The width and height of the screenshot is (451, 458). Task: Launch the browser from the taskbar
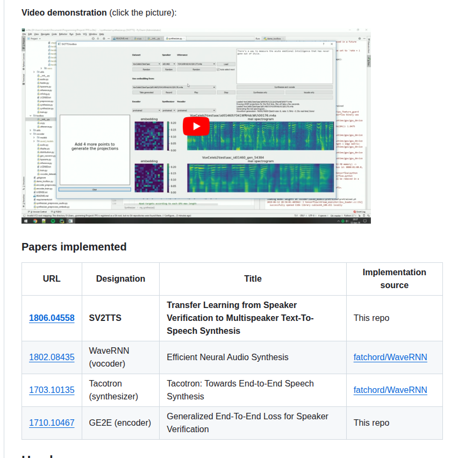(34, 220)
